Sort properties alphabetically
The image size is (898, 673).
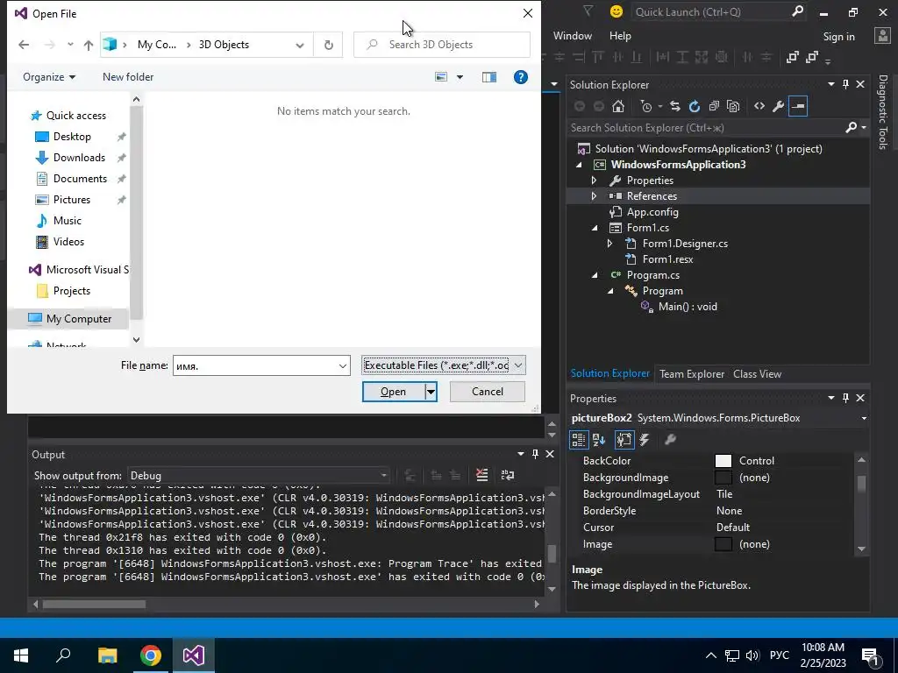[599, 440]
